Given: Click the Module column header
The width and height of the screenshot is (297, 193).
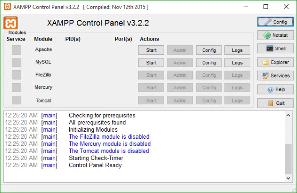Looking at the screenshot, I should coord(43,39).
